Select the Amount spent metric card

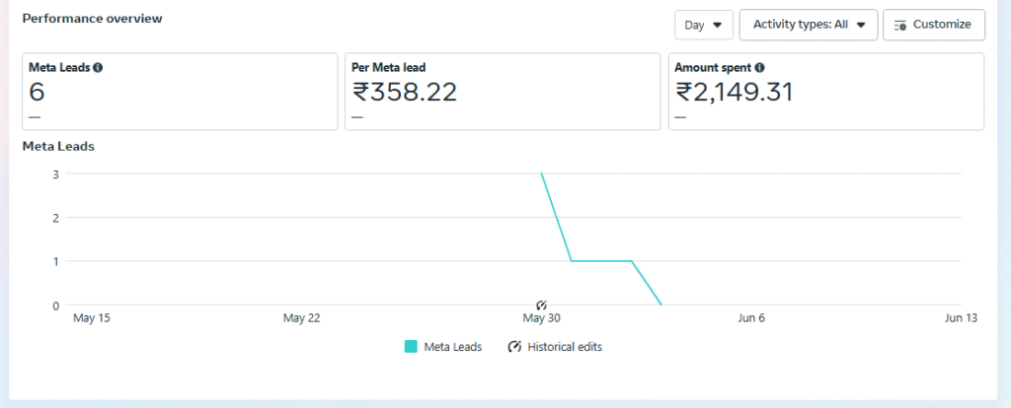tap(825, 92)
